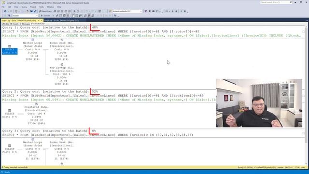309x174 pixels.
Task: Select the Clustered Index Scan operator in Query 2
Action: [x=37, y=114]
